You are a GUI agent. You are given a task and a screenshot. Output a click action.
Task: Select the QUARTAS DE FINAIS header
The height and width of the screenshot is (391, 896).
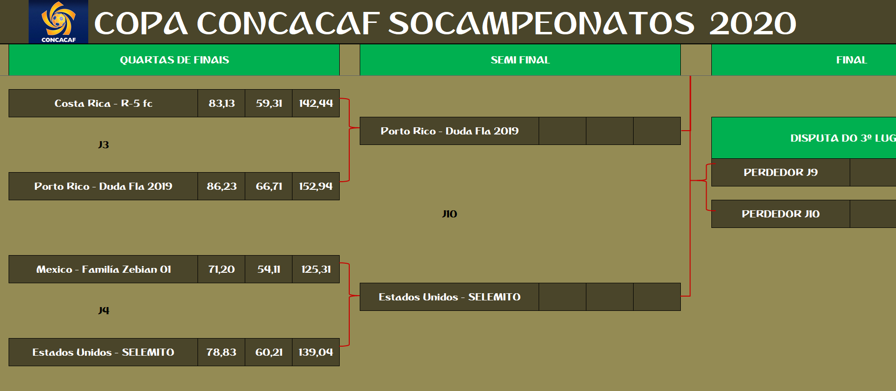point(174,60)
